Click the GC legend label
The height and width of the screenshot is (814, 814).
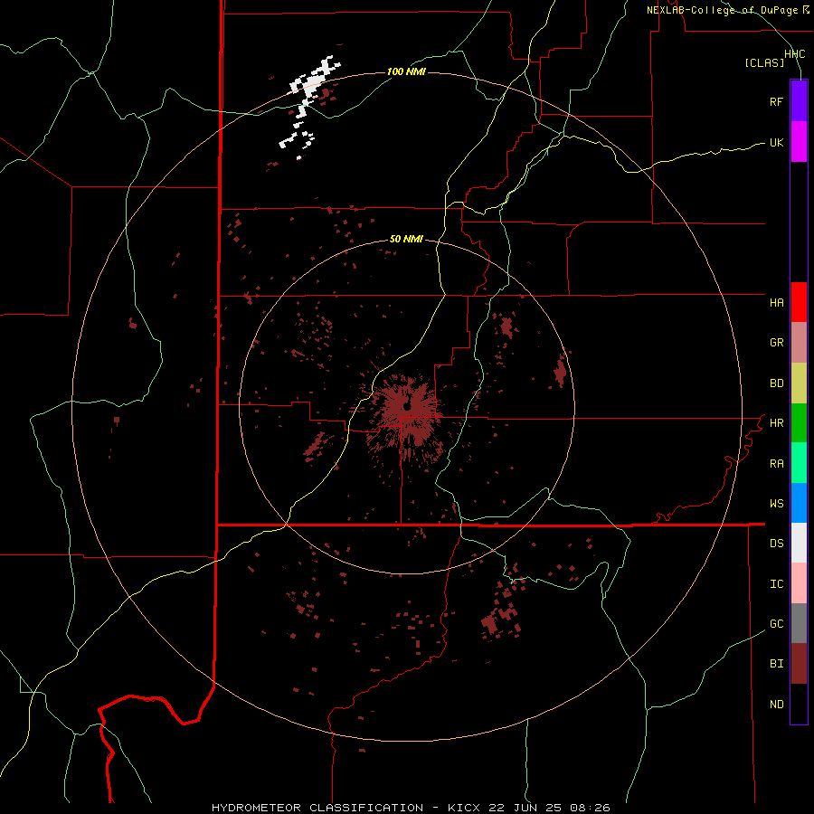(x=776, y=624)
